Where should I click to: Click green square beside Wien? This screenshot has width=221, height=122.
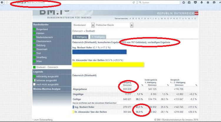pos(34,61)
